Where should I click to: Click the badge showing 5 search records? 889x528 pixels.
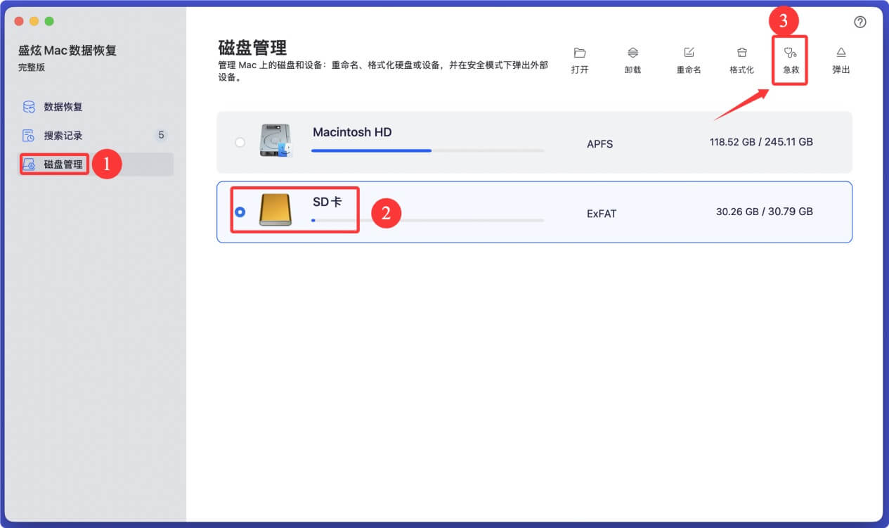click(x=160, y=135)
